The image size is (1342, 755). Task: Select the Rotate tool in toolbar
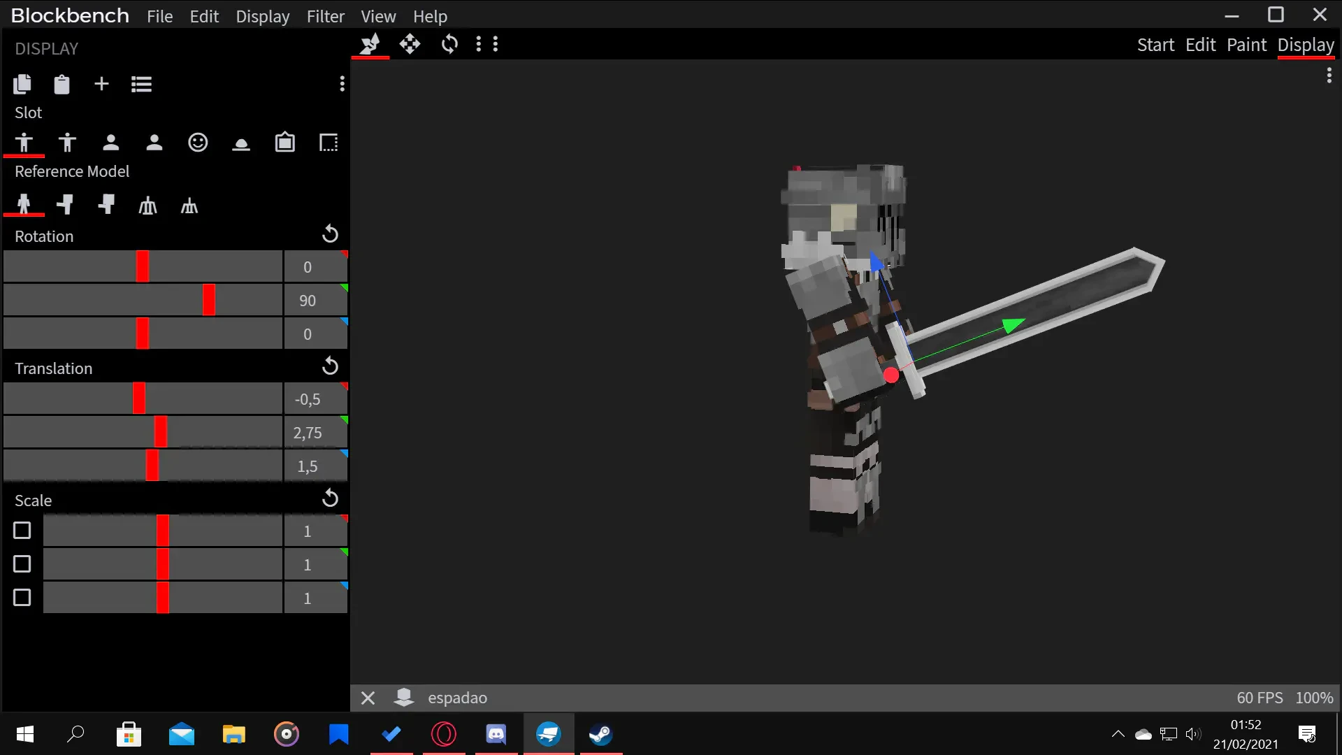click(449, 44)
